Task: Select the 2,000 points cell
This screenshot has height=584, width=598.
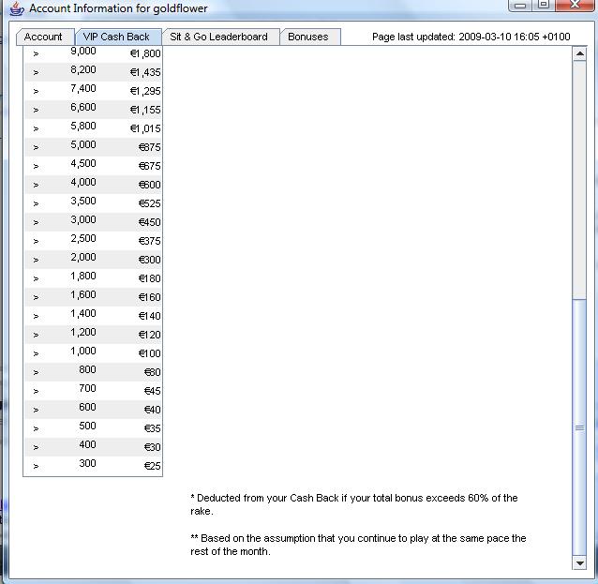Action: [83, 257]
